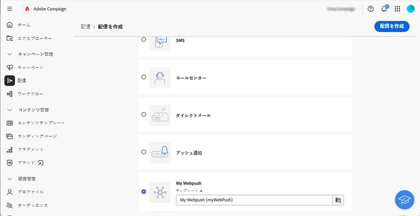Select the ダイレクトメール radio button
The height and width of the screenshot is (216, 420).
coord(144,114)
